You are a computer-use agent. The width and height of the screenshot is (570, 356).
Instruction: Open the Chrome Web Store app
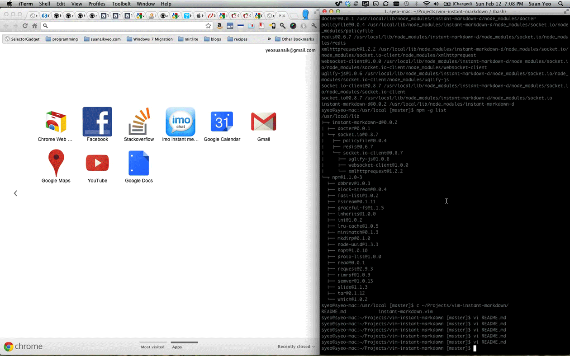pos(56,122)
